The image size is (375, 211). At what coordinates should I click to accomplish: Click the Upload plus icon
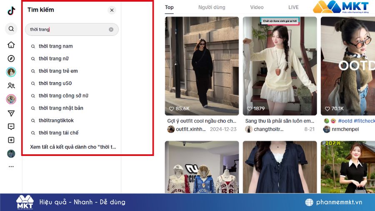[11, 140]
